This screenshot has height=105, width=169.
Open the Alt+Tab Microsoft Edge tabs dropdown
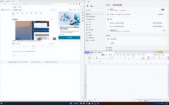coord(161,14)
